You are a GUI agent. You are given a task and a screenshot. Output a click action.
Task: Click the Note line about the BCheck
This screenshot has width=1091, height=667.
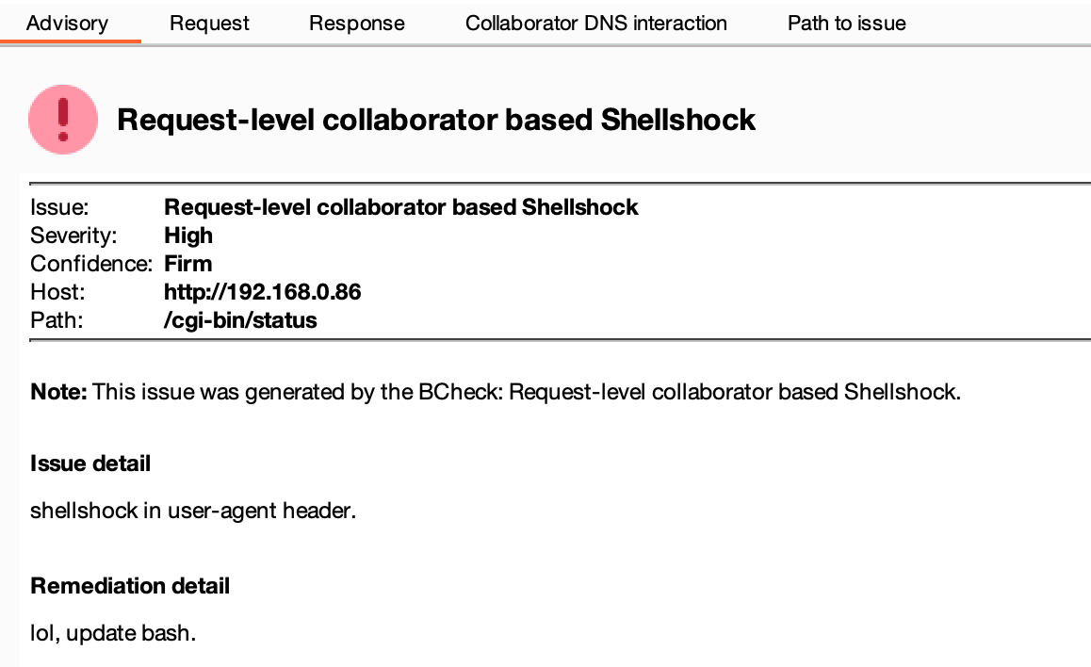[x=496, y=392]
